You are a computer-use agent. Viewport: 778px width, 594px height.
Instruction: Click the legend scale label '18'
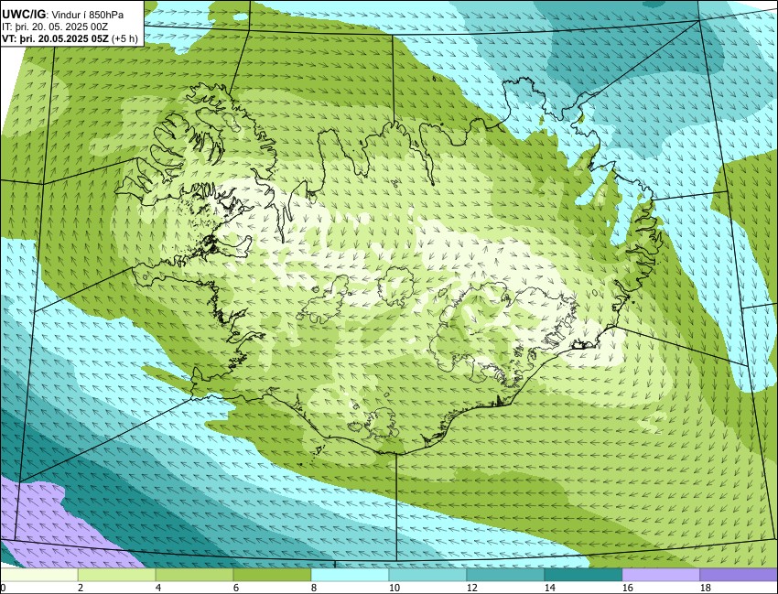(705, 588)
